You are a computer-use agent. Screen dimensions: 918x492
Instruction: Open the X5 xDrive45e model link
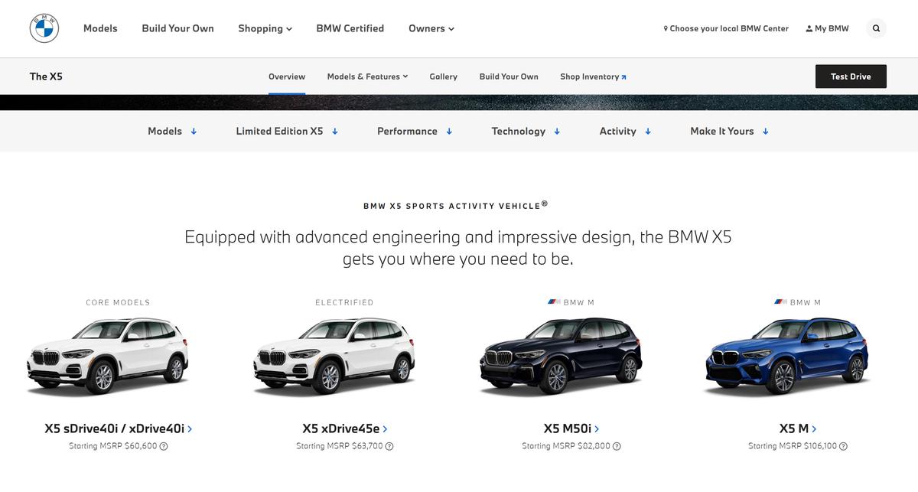pyautogui.click(x=344, y=428)
